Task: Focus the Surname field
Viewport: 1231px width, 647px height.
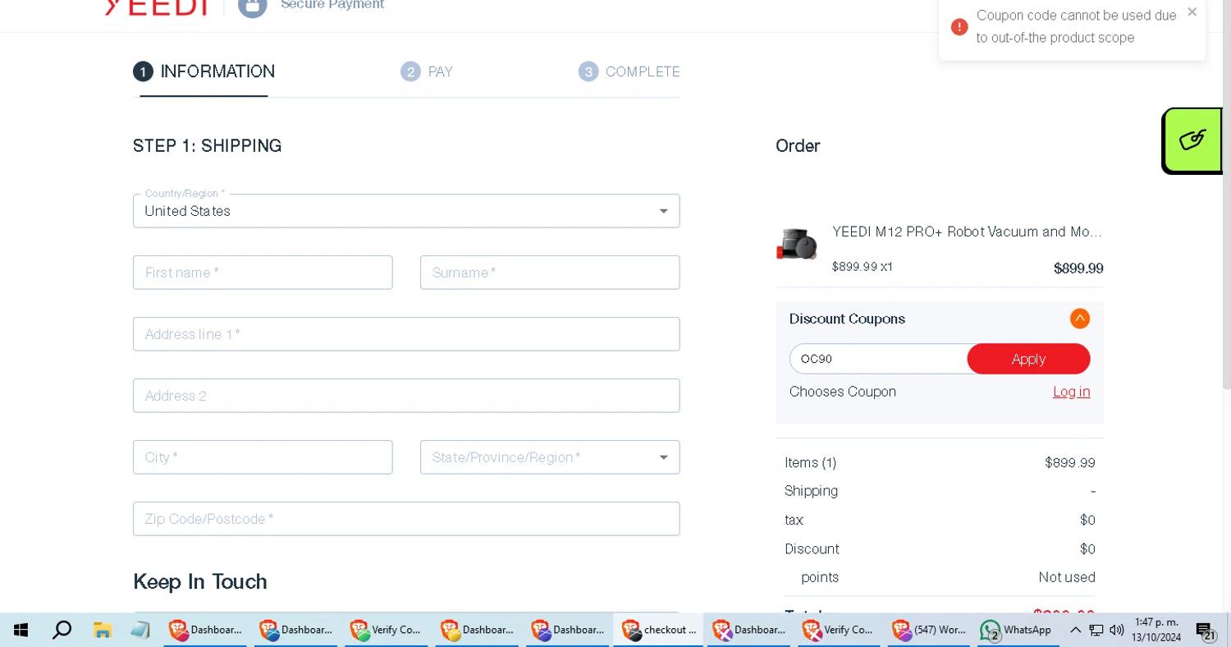Action: coord(550,273)
